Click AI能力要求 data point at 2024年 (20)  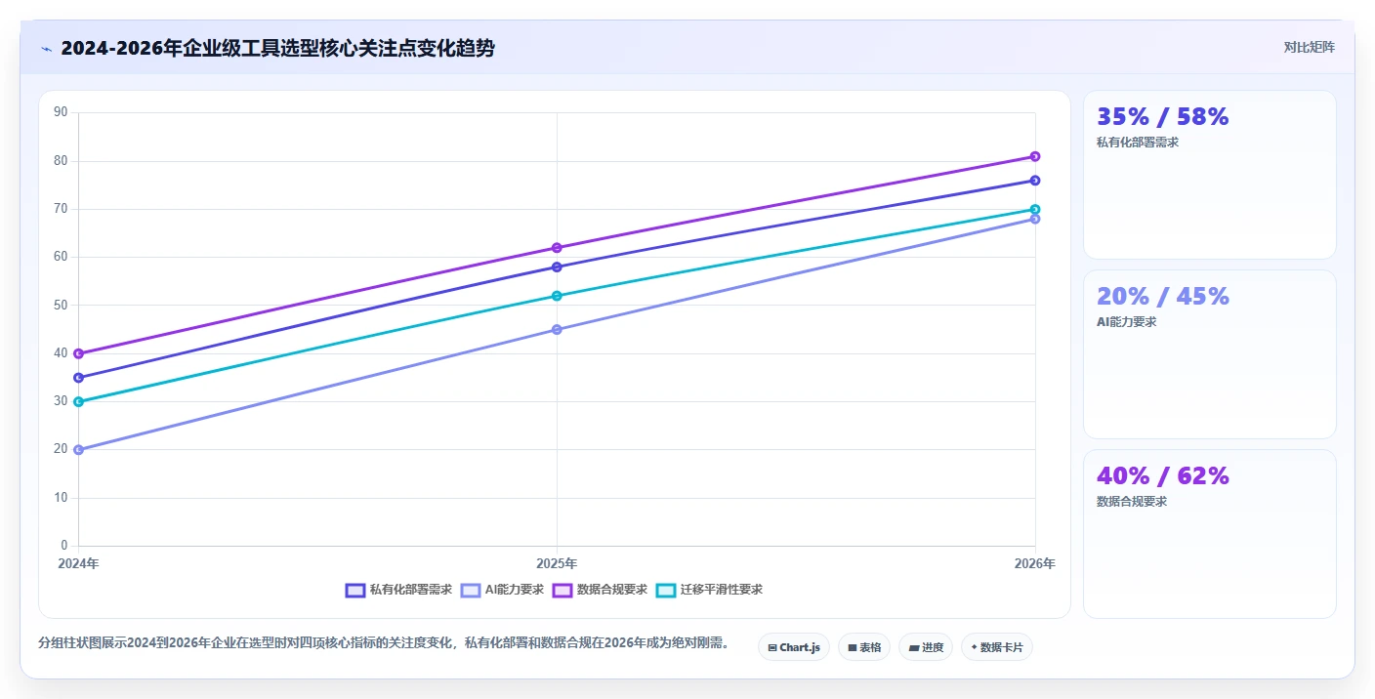click(x=78, y=450)
